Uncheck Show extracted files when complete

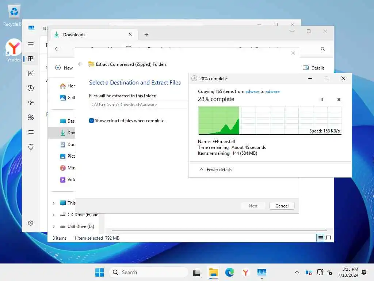pos(91,121)
